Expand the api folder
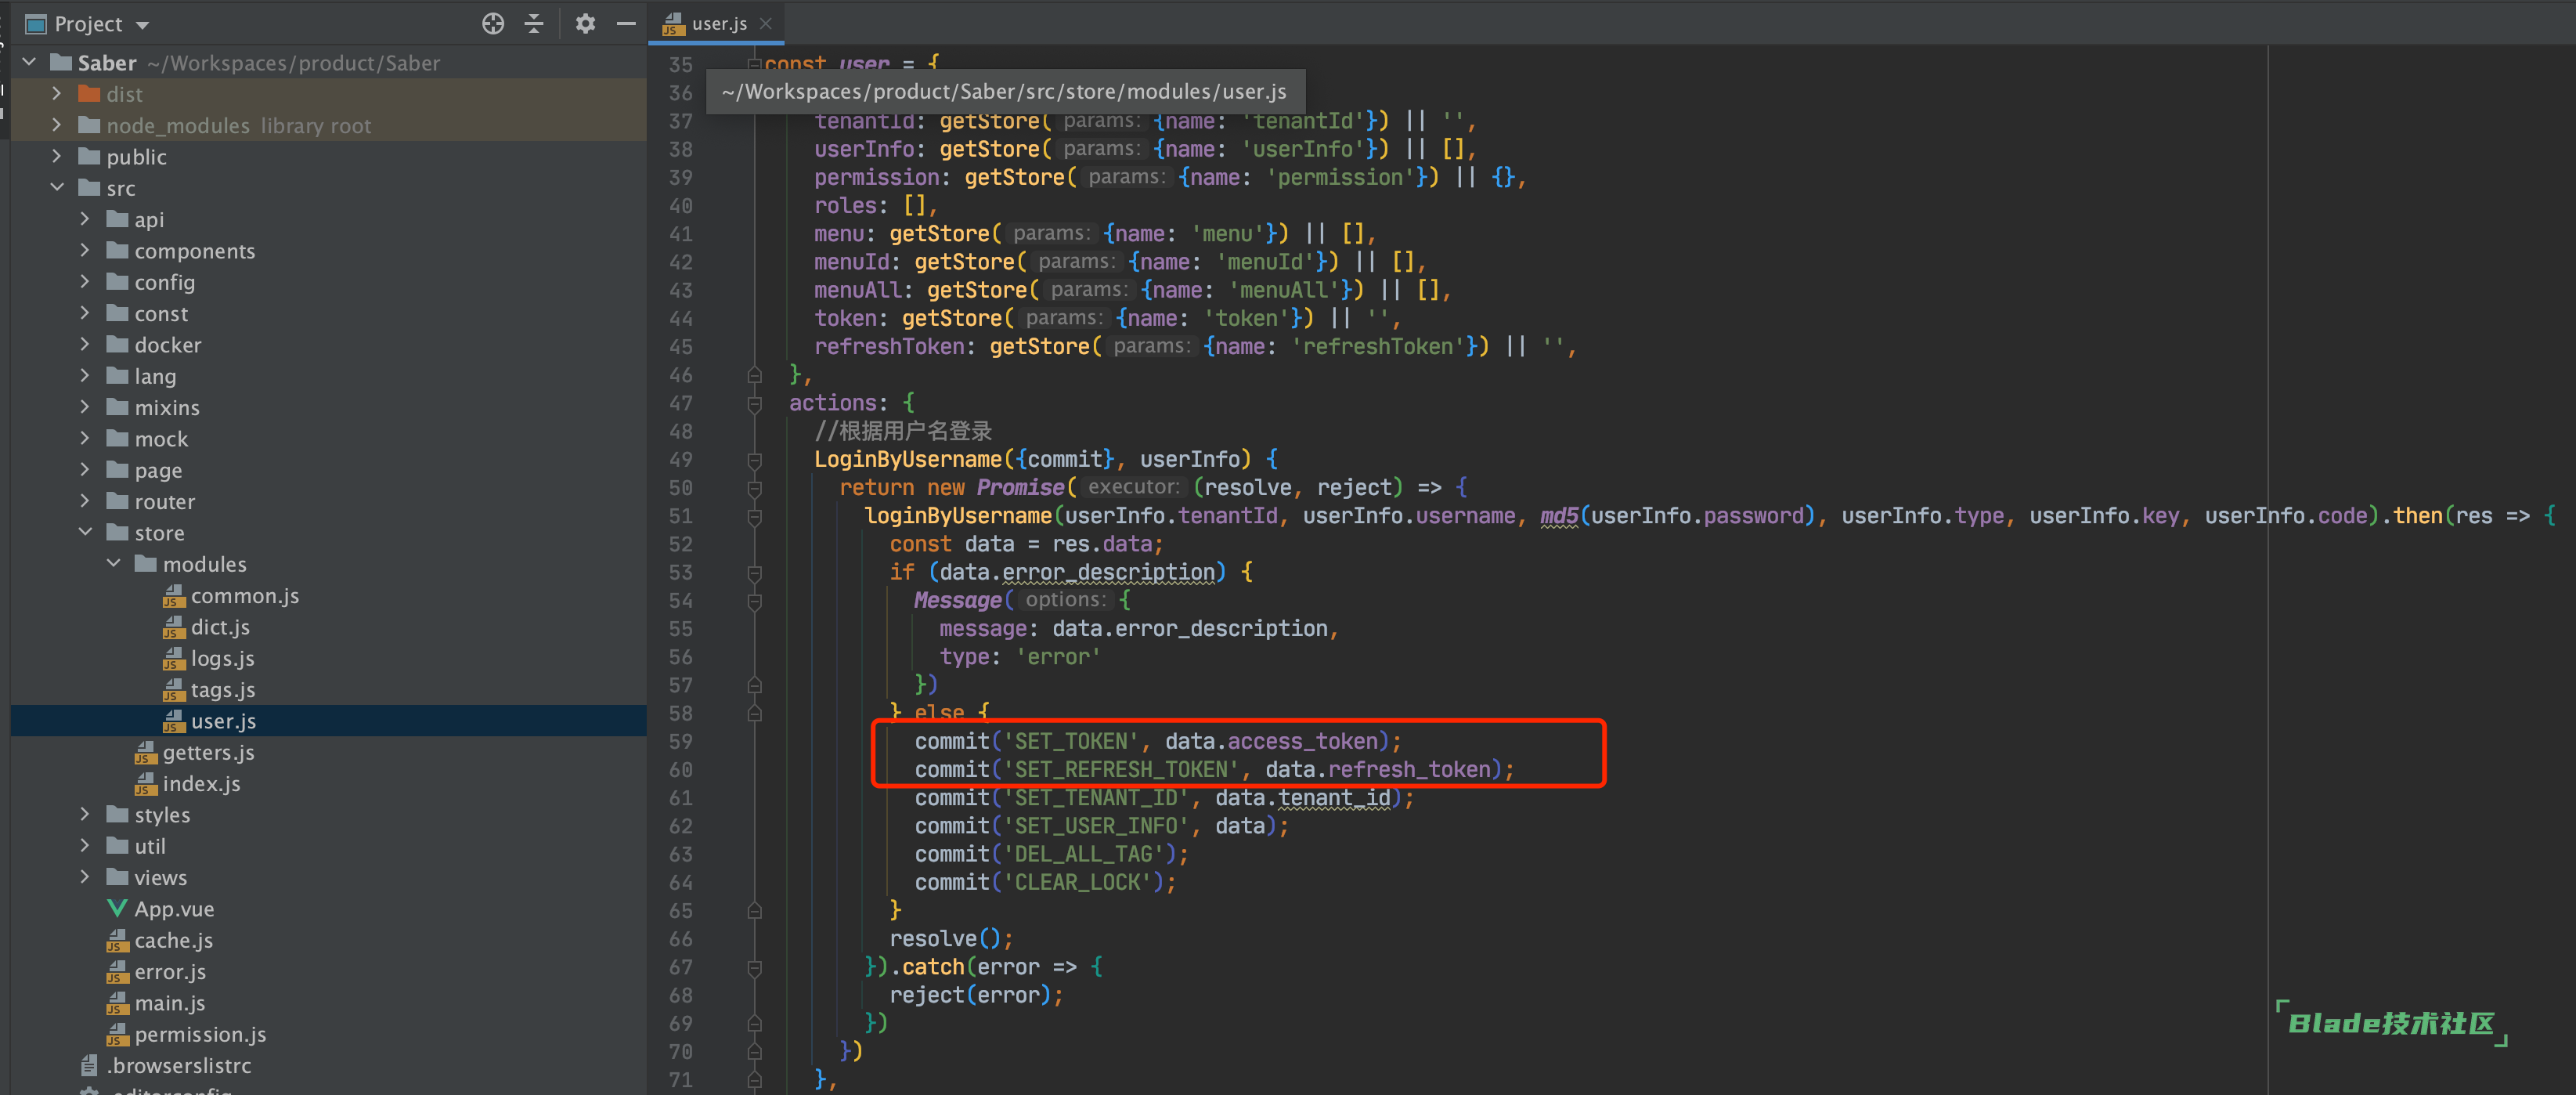Viewport: 2576px width, 1095px height. tap(85, 219)
